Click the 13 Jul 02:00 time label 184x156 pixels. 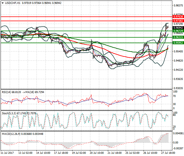[25, 153]
